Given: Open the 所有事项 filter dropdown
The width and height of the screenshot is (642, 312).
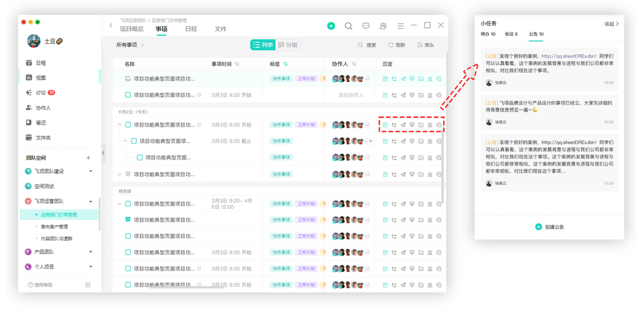Looking at the screenshot, I should [130, 45].
